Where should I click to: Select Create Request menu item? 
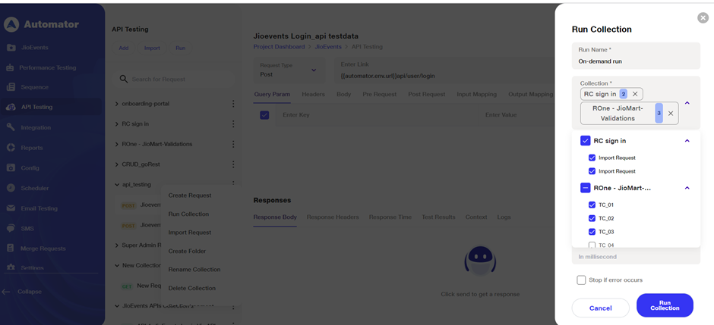pos(190,195)
